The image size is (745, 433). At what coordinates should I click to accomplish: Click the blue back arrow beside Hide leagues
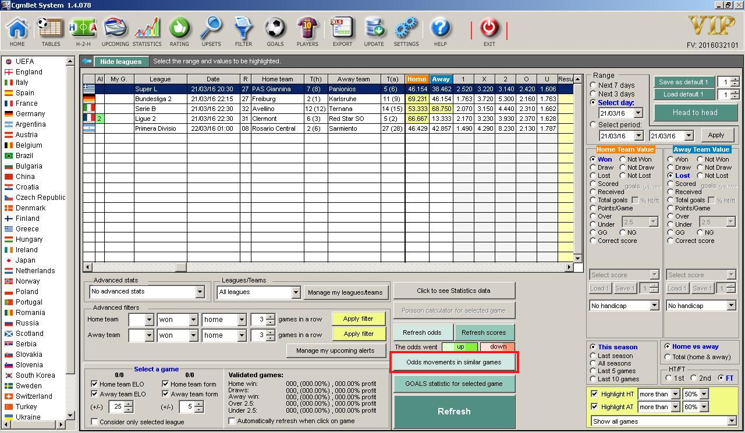click(x=87, y=61)
